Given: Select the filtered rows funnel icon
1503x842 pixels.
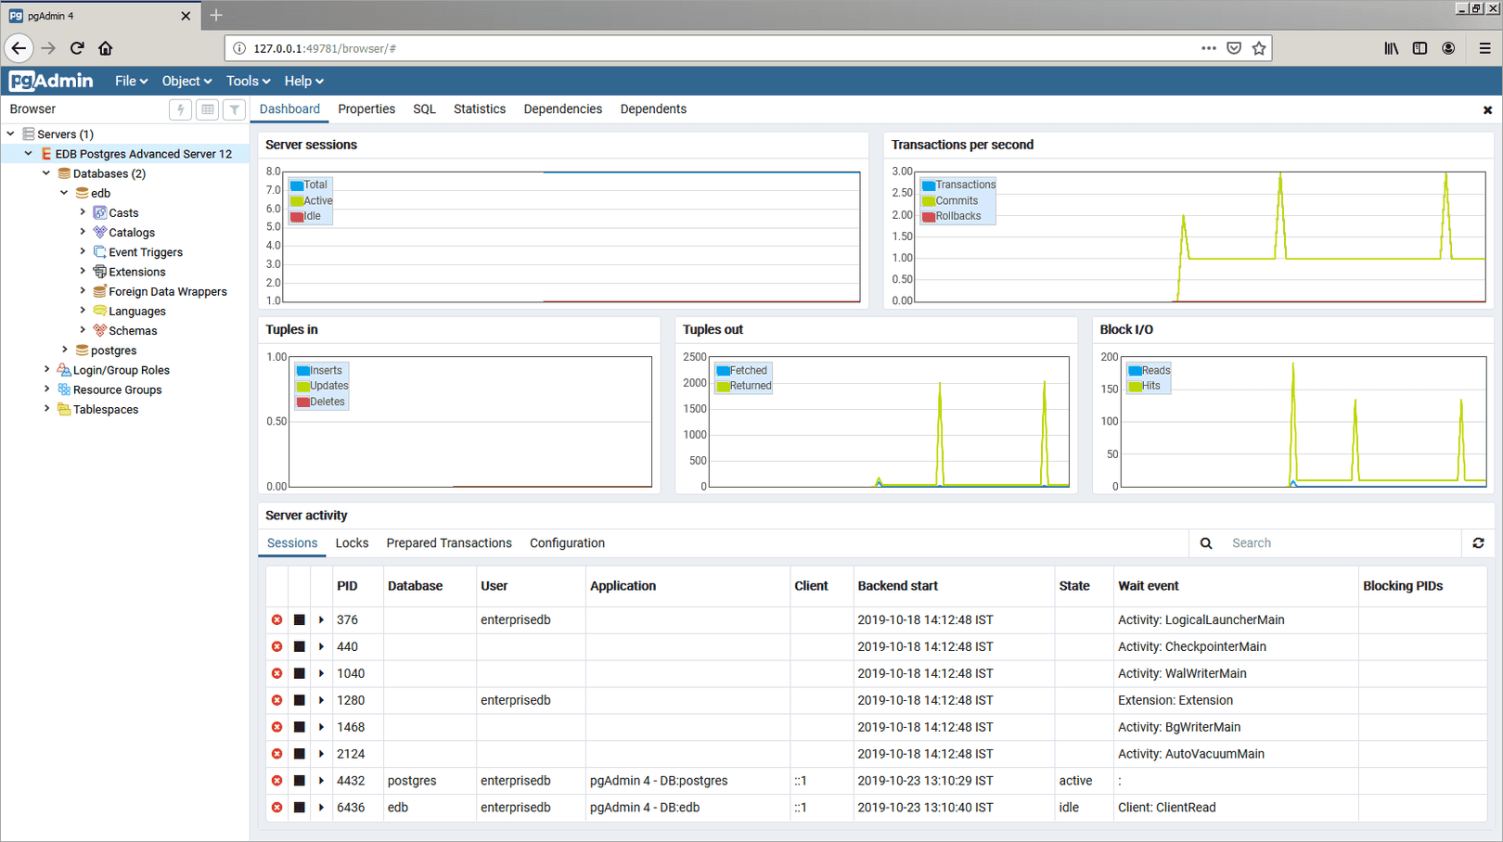Looking at the screenshot, I should [x=234, y=108].
